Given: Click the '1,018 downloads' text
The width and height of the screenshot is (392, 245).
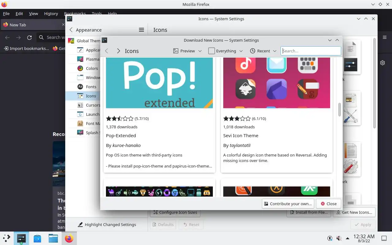Looking at the screenshot, I should click(239, 127).
